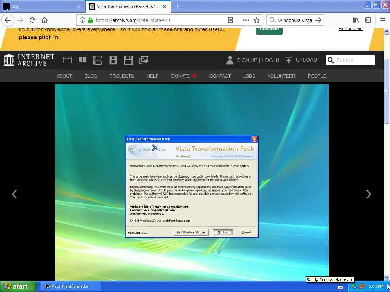Click the green Continue donation button
Screen dimensions: 390x292
(269, 30)
